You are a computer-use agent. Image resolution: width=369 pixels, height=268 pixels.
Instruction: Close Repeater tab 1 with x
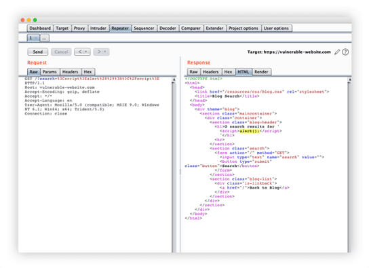coord(36,38)
